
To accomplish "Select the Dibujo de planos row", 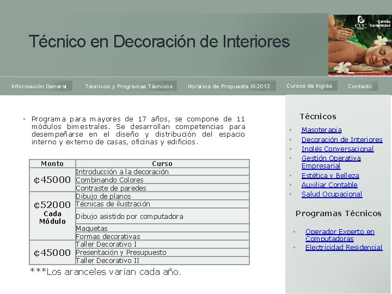I will pyautogui.click(x=162, y=196).
